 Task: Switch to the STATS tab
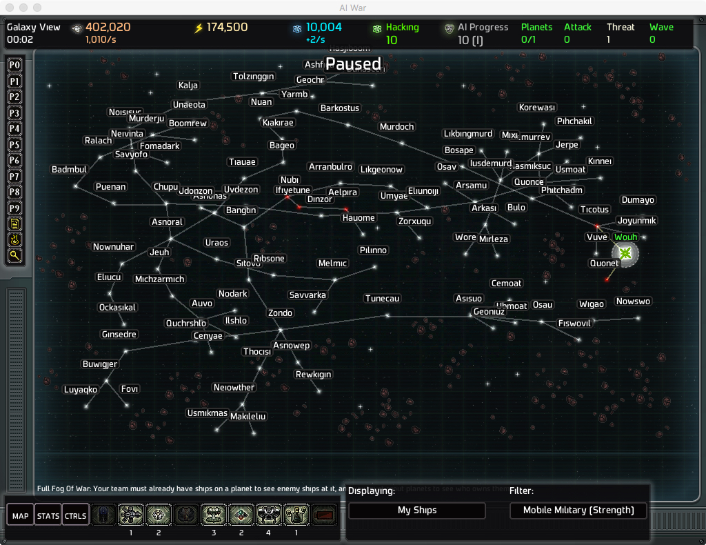point(48,516)
